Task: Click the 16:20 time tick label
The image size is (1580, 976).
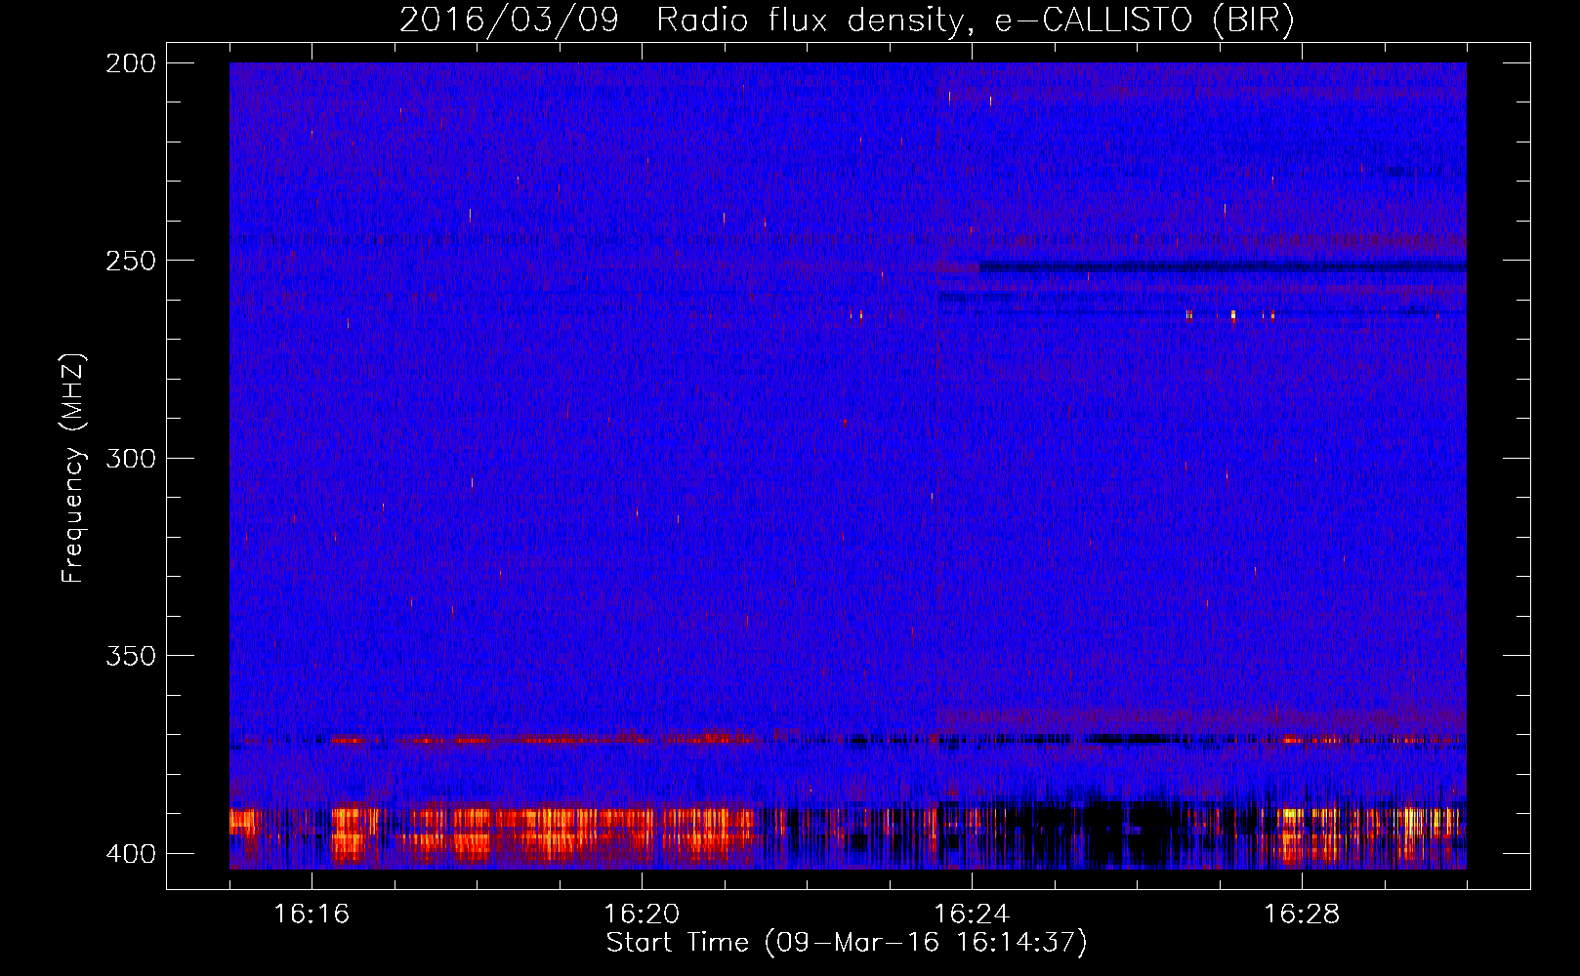Action: click(x=642, y=915)
